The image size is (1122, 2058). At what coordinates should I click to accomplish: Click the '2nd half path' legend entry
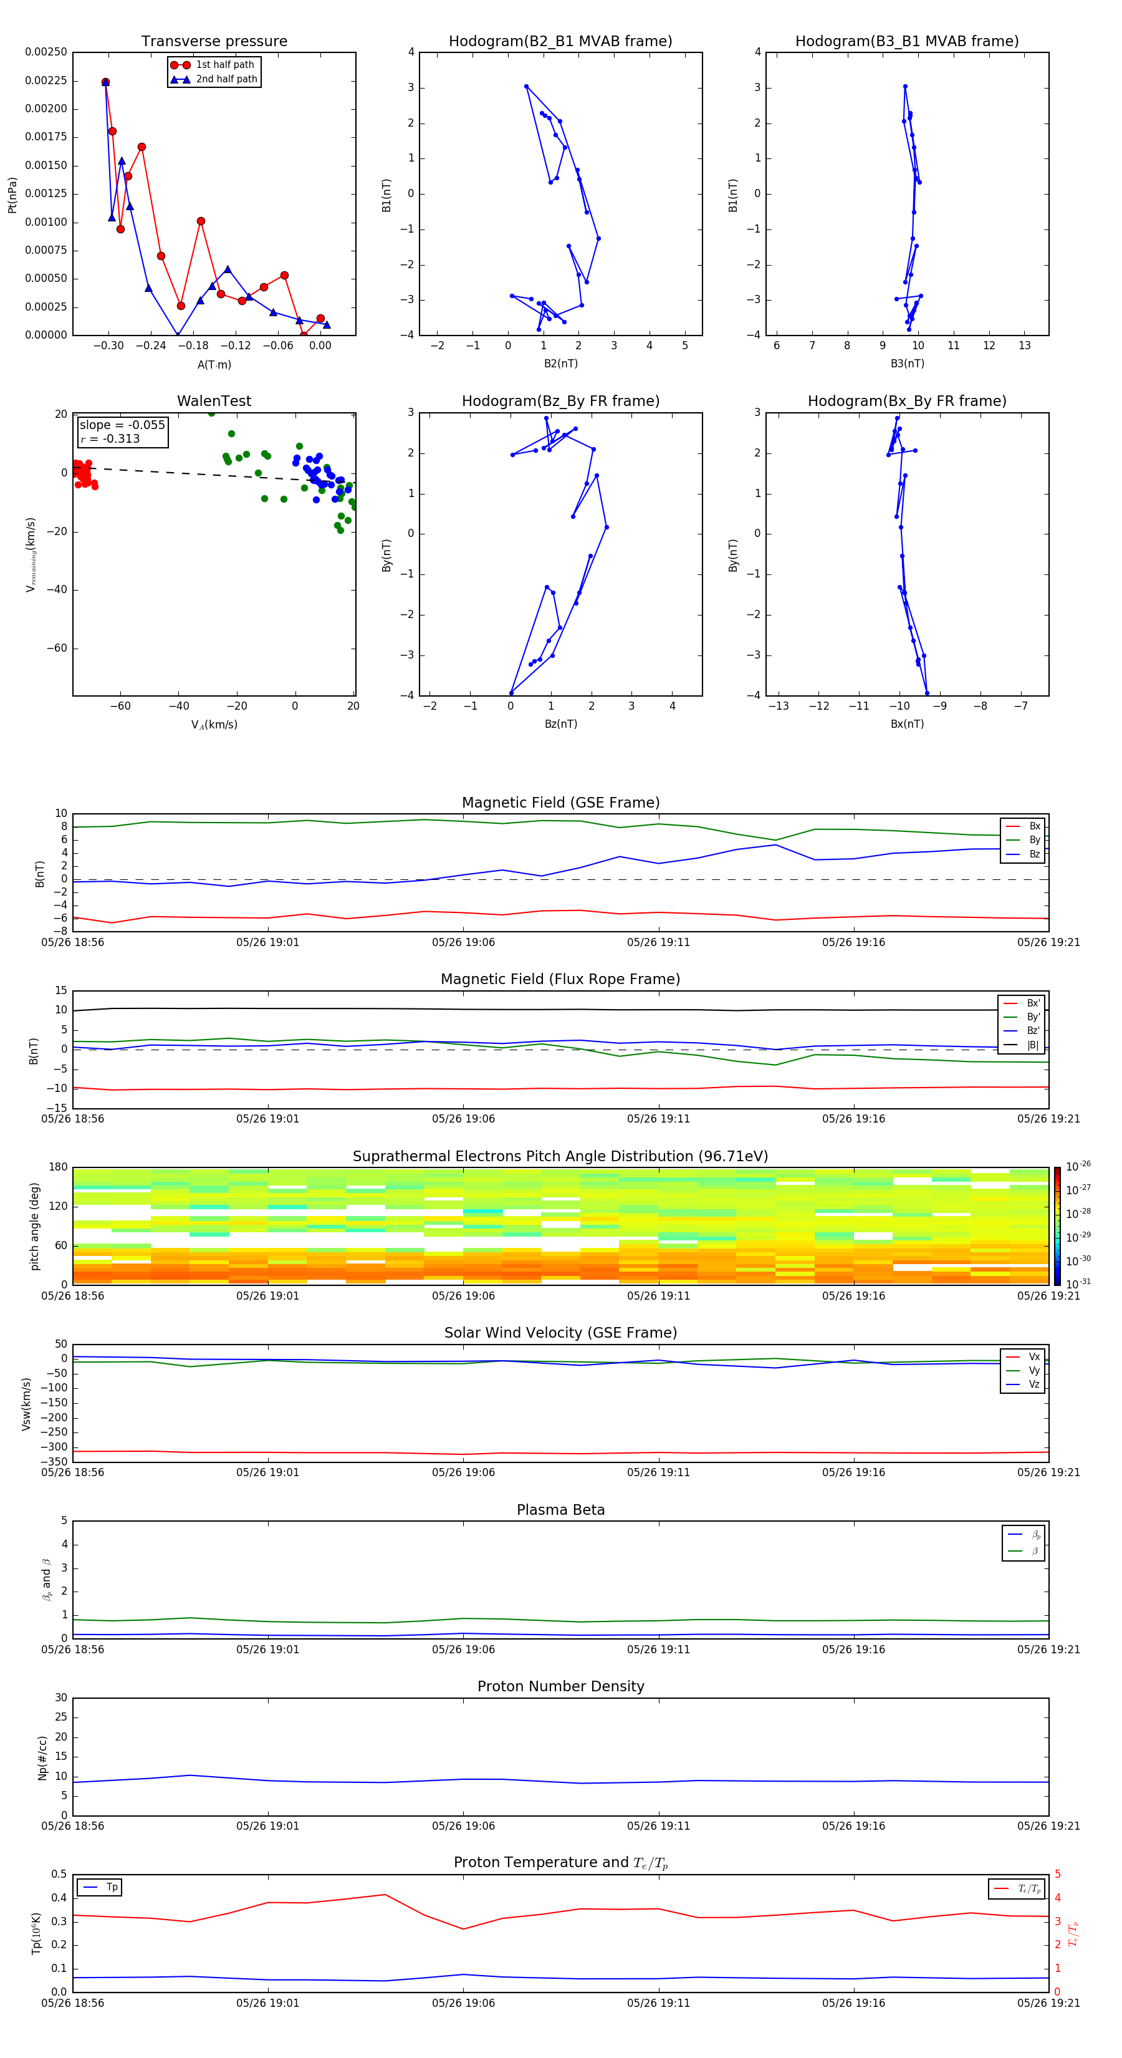pyautogui.click(x=214, y=79)
